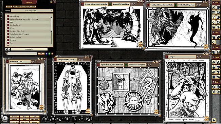The image size is (221, 124).
Task: Roll the d4 die
Action: coord(81,119)
